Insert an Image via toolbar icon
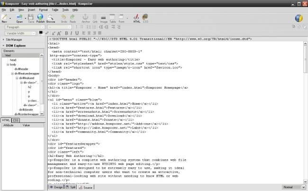Screen dimensions: 308x191 (103, 17)
